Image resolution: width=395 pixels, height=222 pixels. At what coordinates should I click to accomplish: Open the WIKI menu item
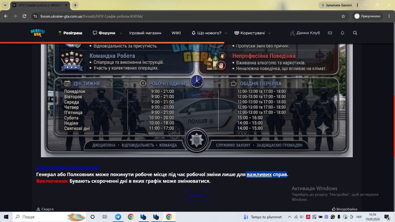(x=176, y=33)
